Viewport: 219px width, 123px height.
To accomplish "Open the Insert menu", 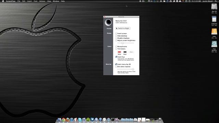I will pyautogui.click(x=29, y=1).
